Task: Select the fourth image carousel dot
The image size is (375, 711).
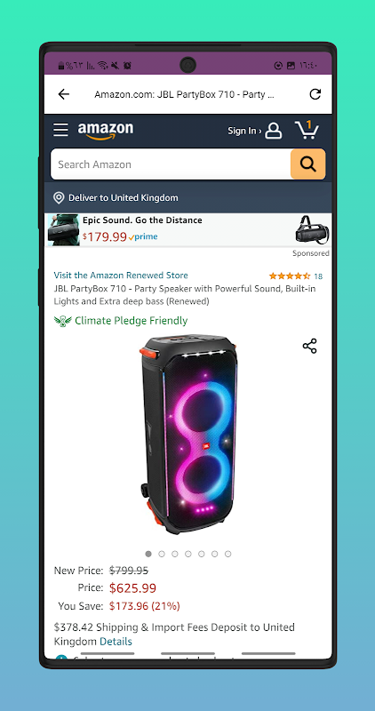Action: click(188, 554)
